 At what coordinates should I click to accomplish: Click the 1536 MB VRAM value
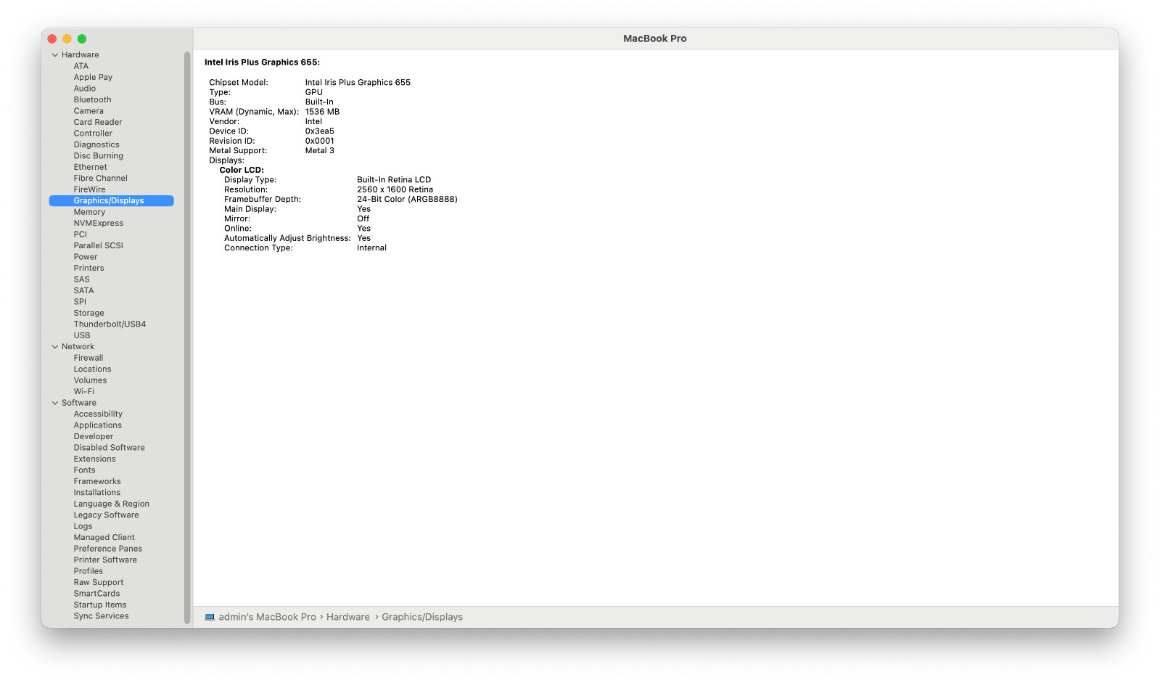322,112
